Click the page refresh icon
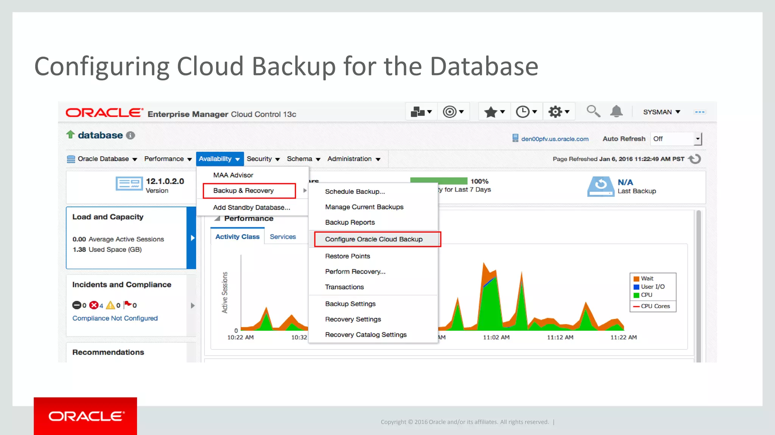Screen dimensions: 775x435 coord(695,159)
